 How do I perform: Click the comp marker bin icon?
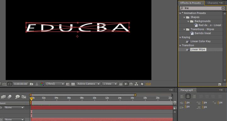point(175,103)
